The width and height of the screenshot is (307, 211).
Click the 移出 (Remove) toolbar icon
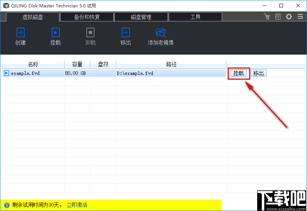[x=125, y=32]
